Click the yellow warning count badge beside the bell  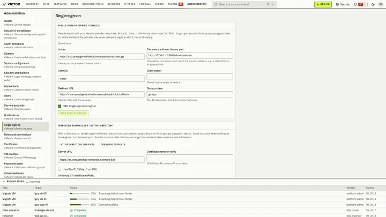(x=366, y=4)
